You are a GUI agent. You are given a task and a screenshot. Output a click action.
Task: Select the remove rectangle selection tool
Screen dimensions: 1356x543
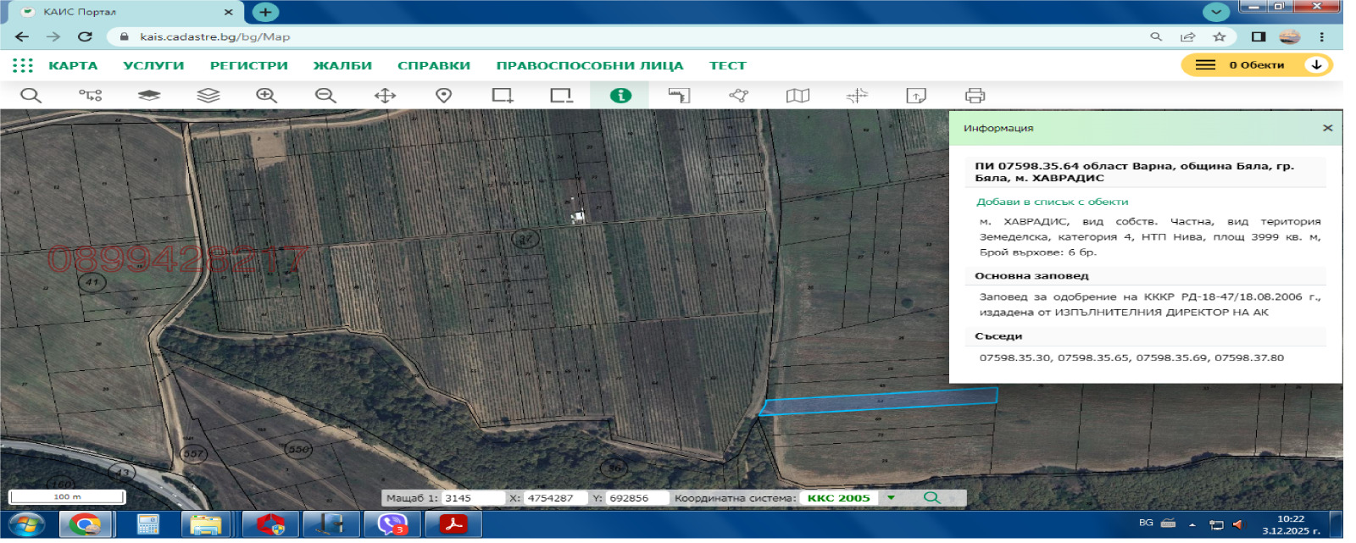point(561,96)
